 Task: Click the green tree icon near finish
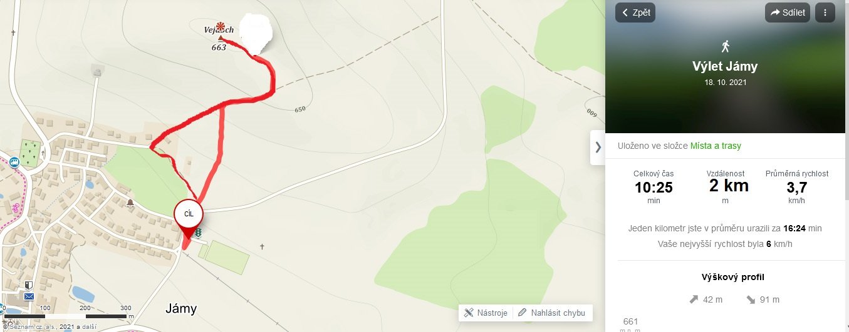pyautogui.click(x=198, y=233)
